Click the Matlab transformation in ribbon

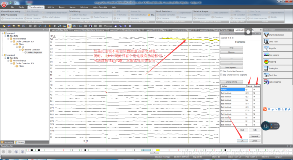click(x=272, y=17)
